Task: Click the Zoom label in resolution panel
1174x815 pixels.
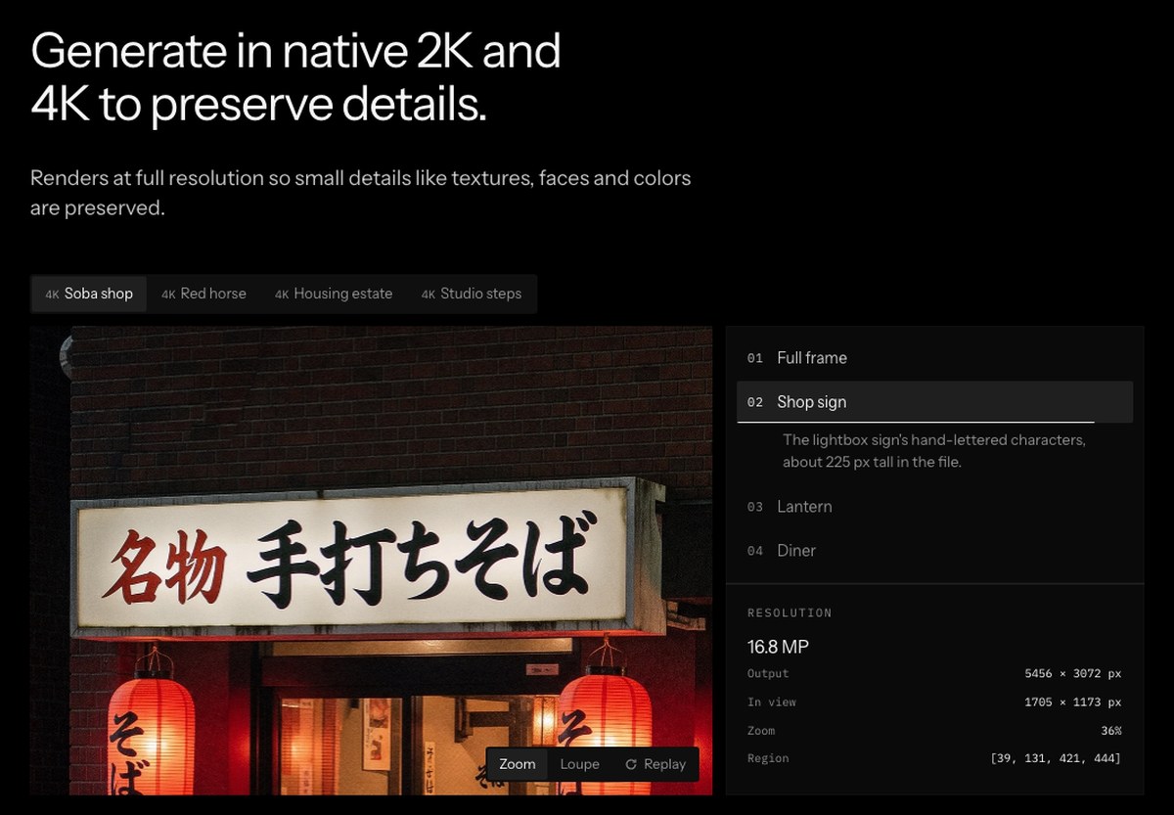Action: [x=761, y=731]
